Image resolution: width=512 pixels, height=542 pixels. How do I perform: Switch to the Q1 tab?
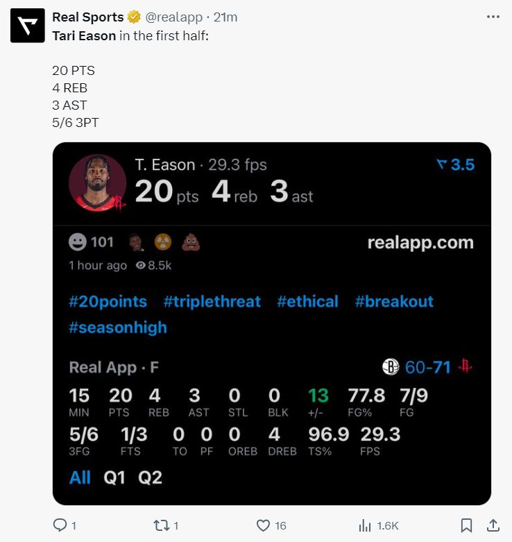113,477
